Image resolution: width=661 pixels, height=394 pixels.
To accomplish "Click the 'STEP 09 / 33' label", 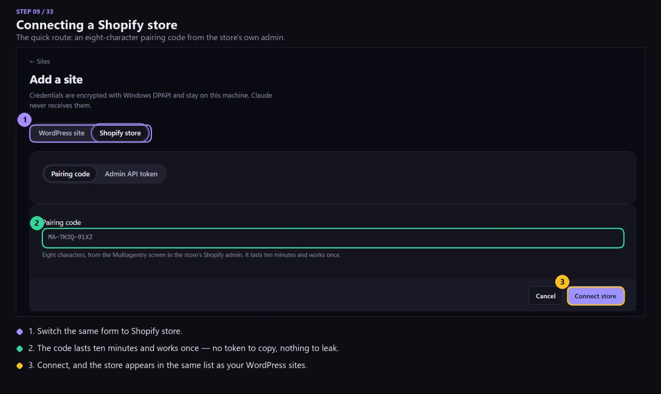I will tap(35, 12).
